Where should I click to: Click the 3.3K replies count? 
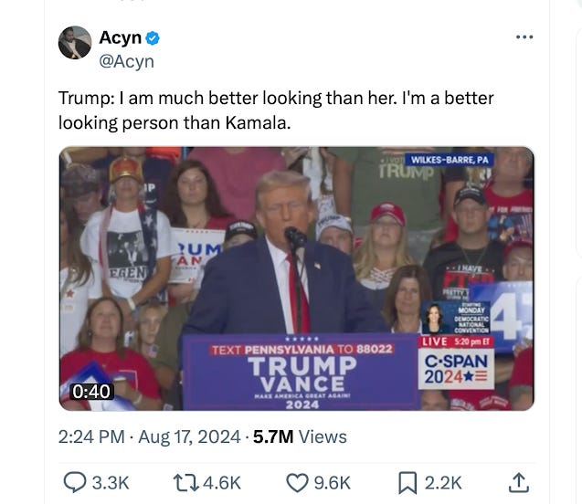[x=111, y=483]
